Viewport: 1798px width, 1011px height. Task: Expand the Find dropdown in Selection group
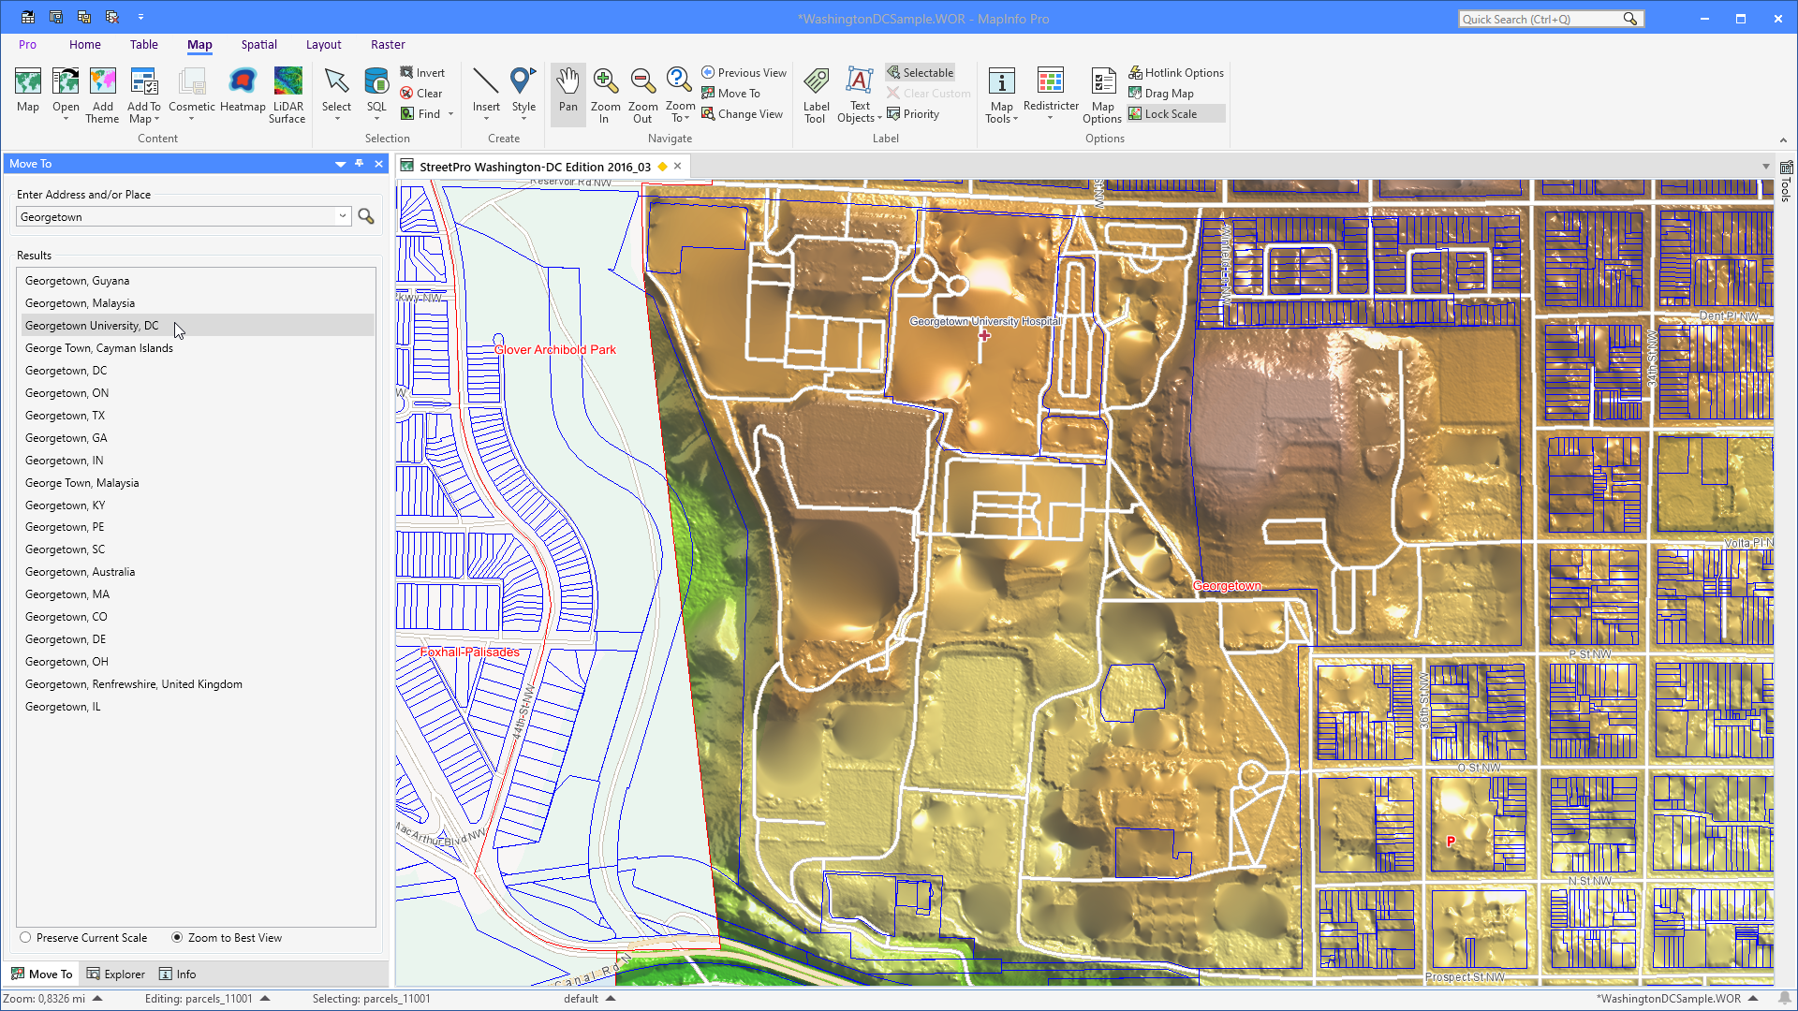coord(449,113)
